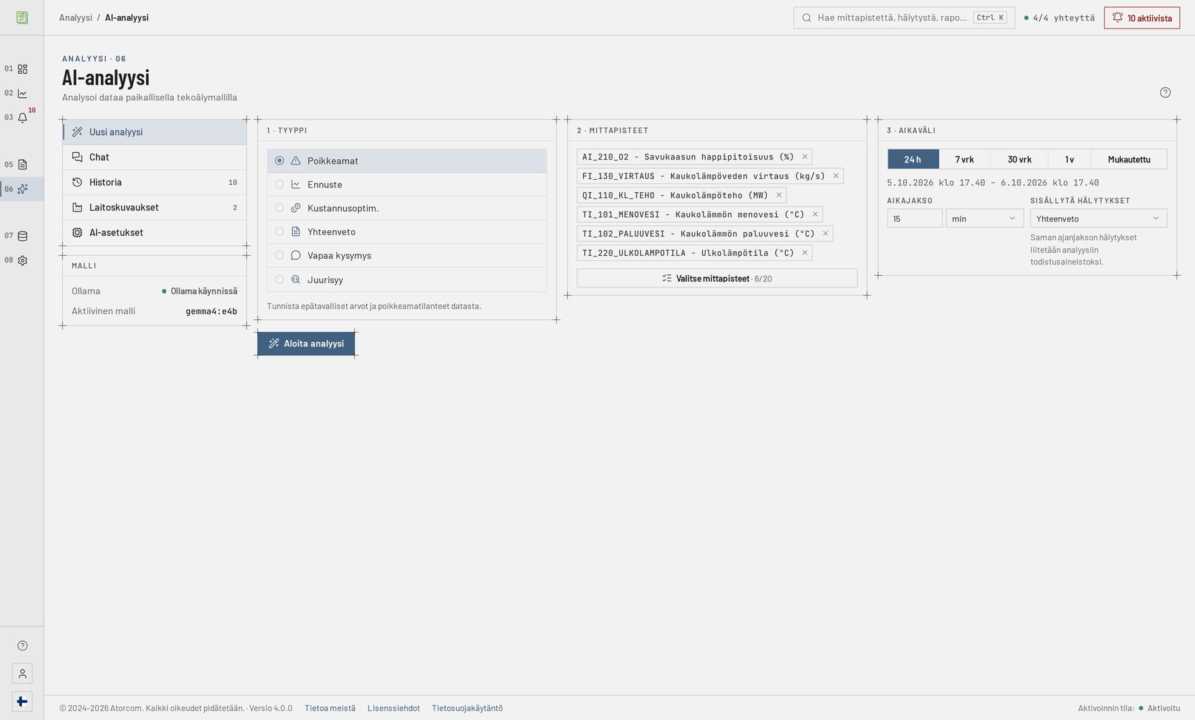This screenshot has width=1195, height=720.
Task: Open the Tietosuojakäytäntö footer link
Action: coord(467,708)
